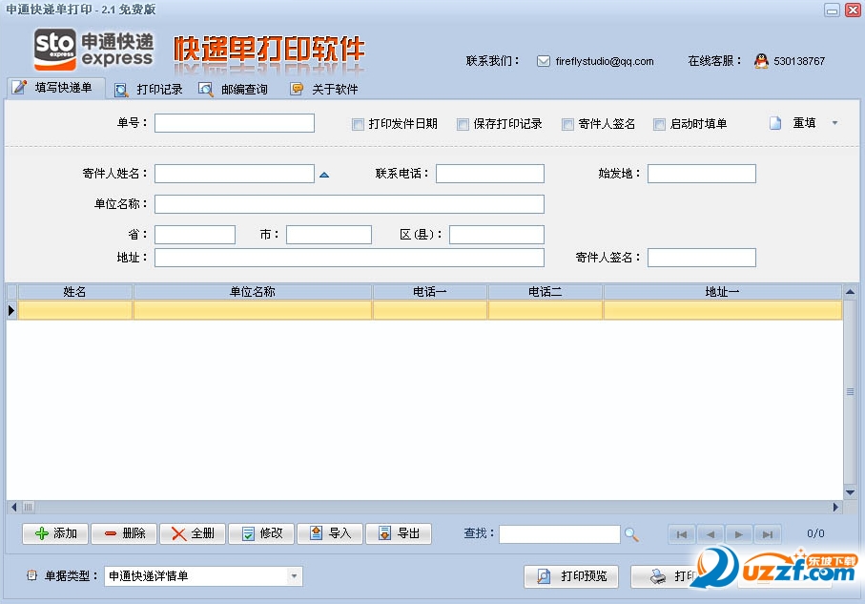
Task: Click the 地址一 column header
Action: coord(722,292)
